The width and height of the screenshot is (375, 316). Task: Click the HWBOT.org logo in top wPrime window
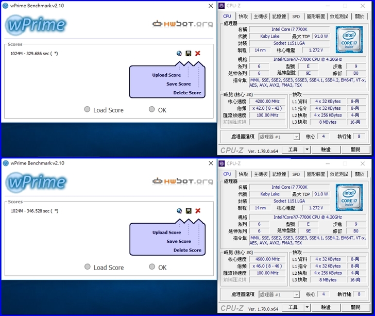[x=182, y=24]
